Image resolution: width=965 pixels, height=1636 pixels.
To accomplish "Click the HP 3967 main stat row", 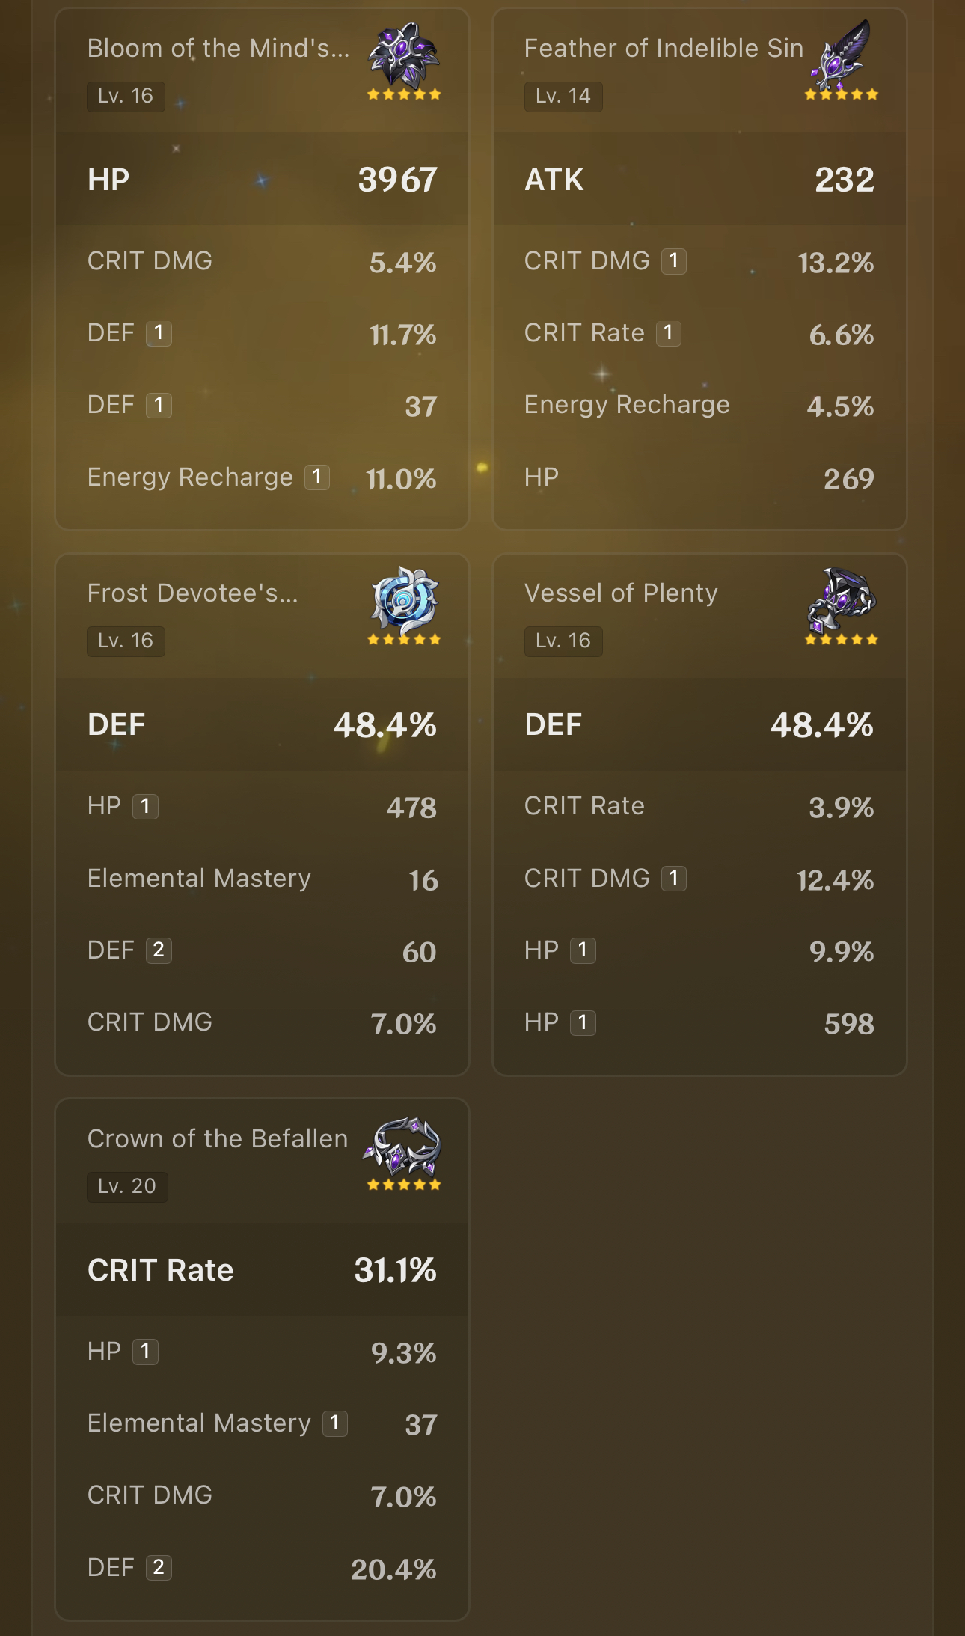I will (262, 180).
